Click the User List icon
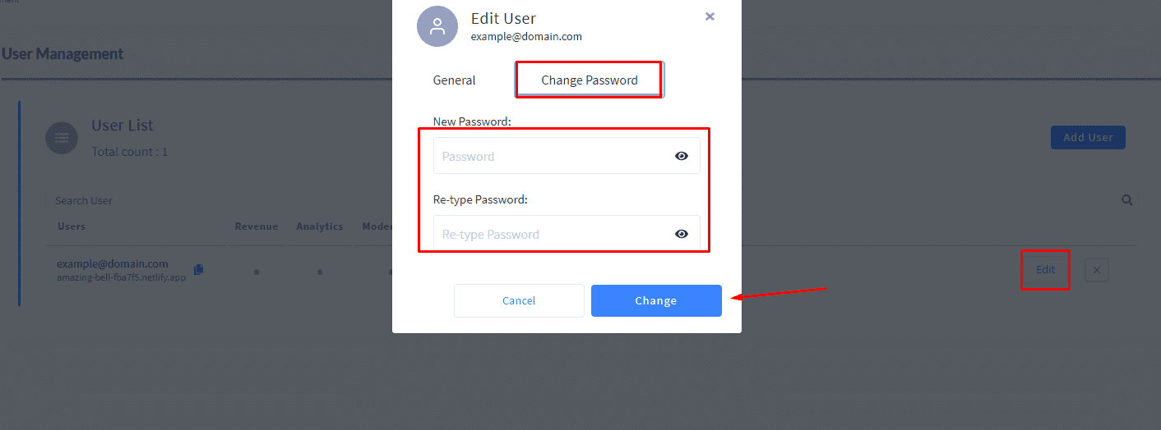 62,138
